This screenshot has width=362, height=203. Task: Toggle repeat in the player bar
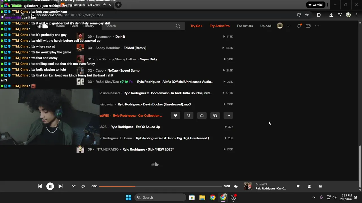pos(83,186)
